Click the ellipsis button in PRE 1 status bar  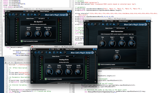136,65
